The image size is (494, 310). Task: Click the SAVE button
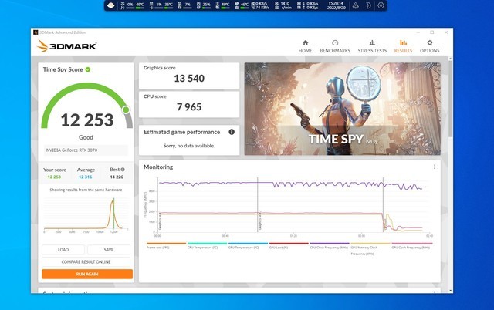109,250
